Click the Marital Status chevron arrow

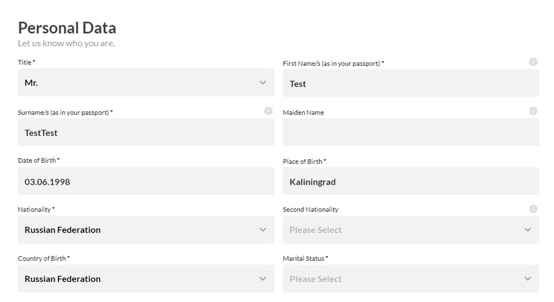coord(527,279)
